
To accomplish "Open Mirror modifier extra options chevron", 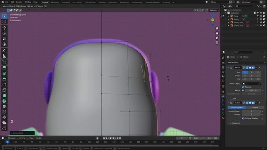I will (256, 67).
